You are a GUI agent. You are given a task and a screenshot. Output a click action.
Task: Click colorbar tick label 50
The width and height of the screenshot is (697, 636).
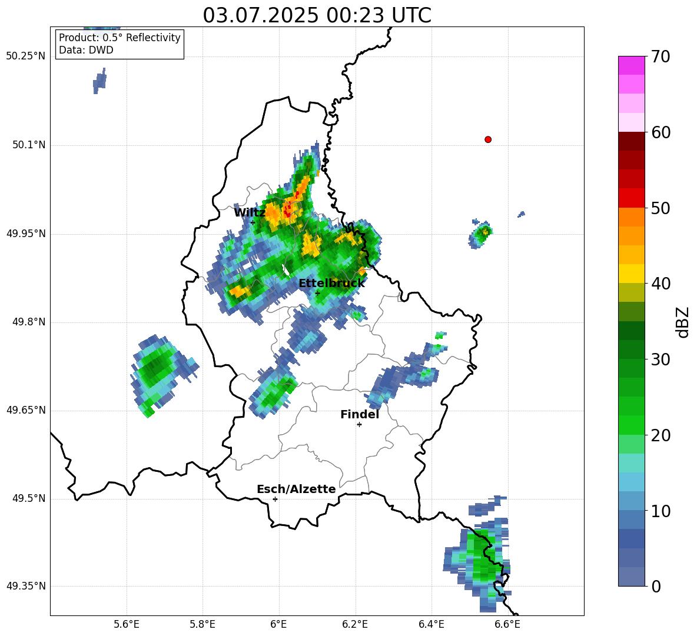tap(661, 208)
